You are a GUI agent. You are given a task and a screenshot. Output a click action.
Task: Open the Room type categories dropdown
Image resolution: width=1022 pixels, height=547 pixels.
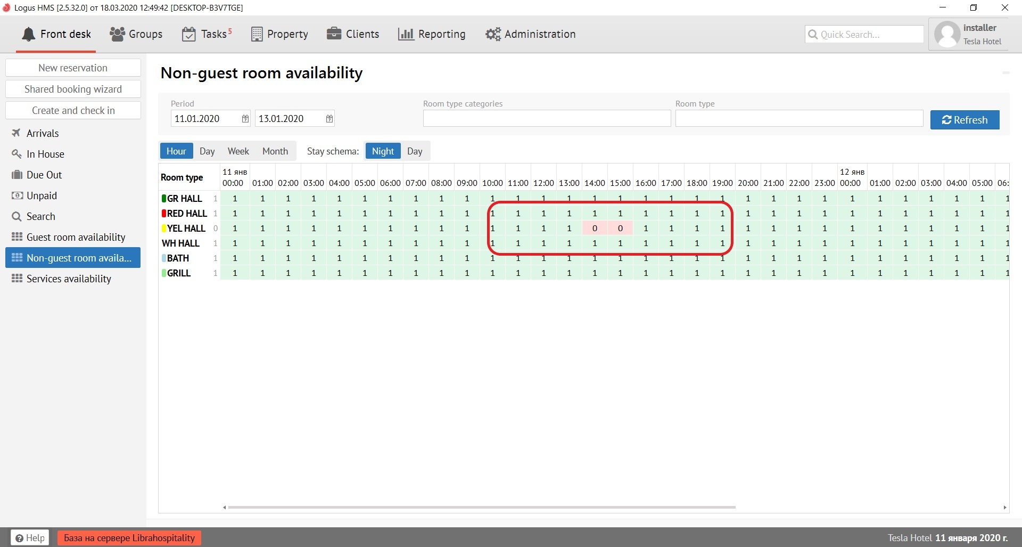[547, 118]
